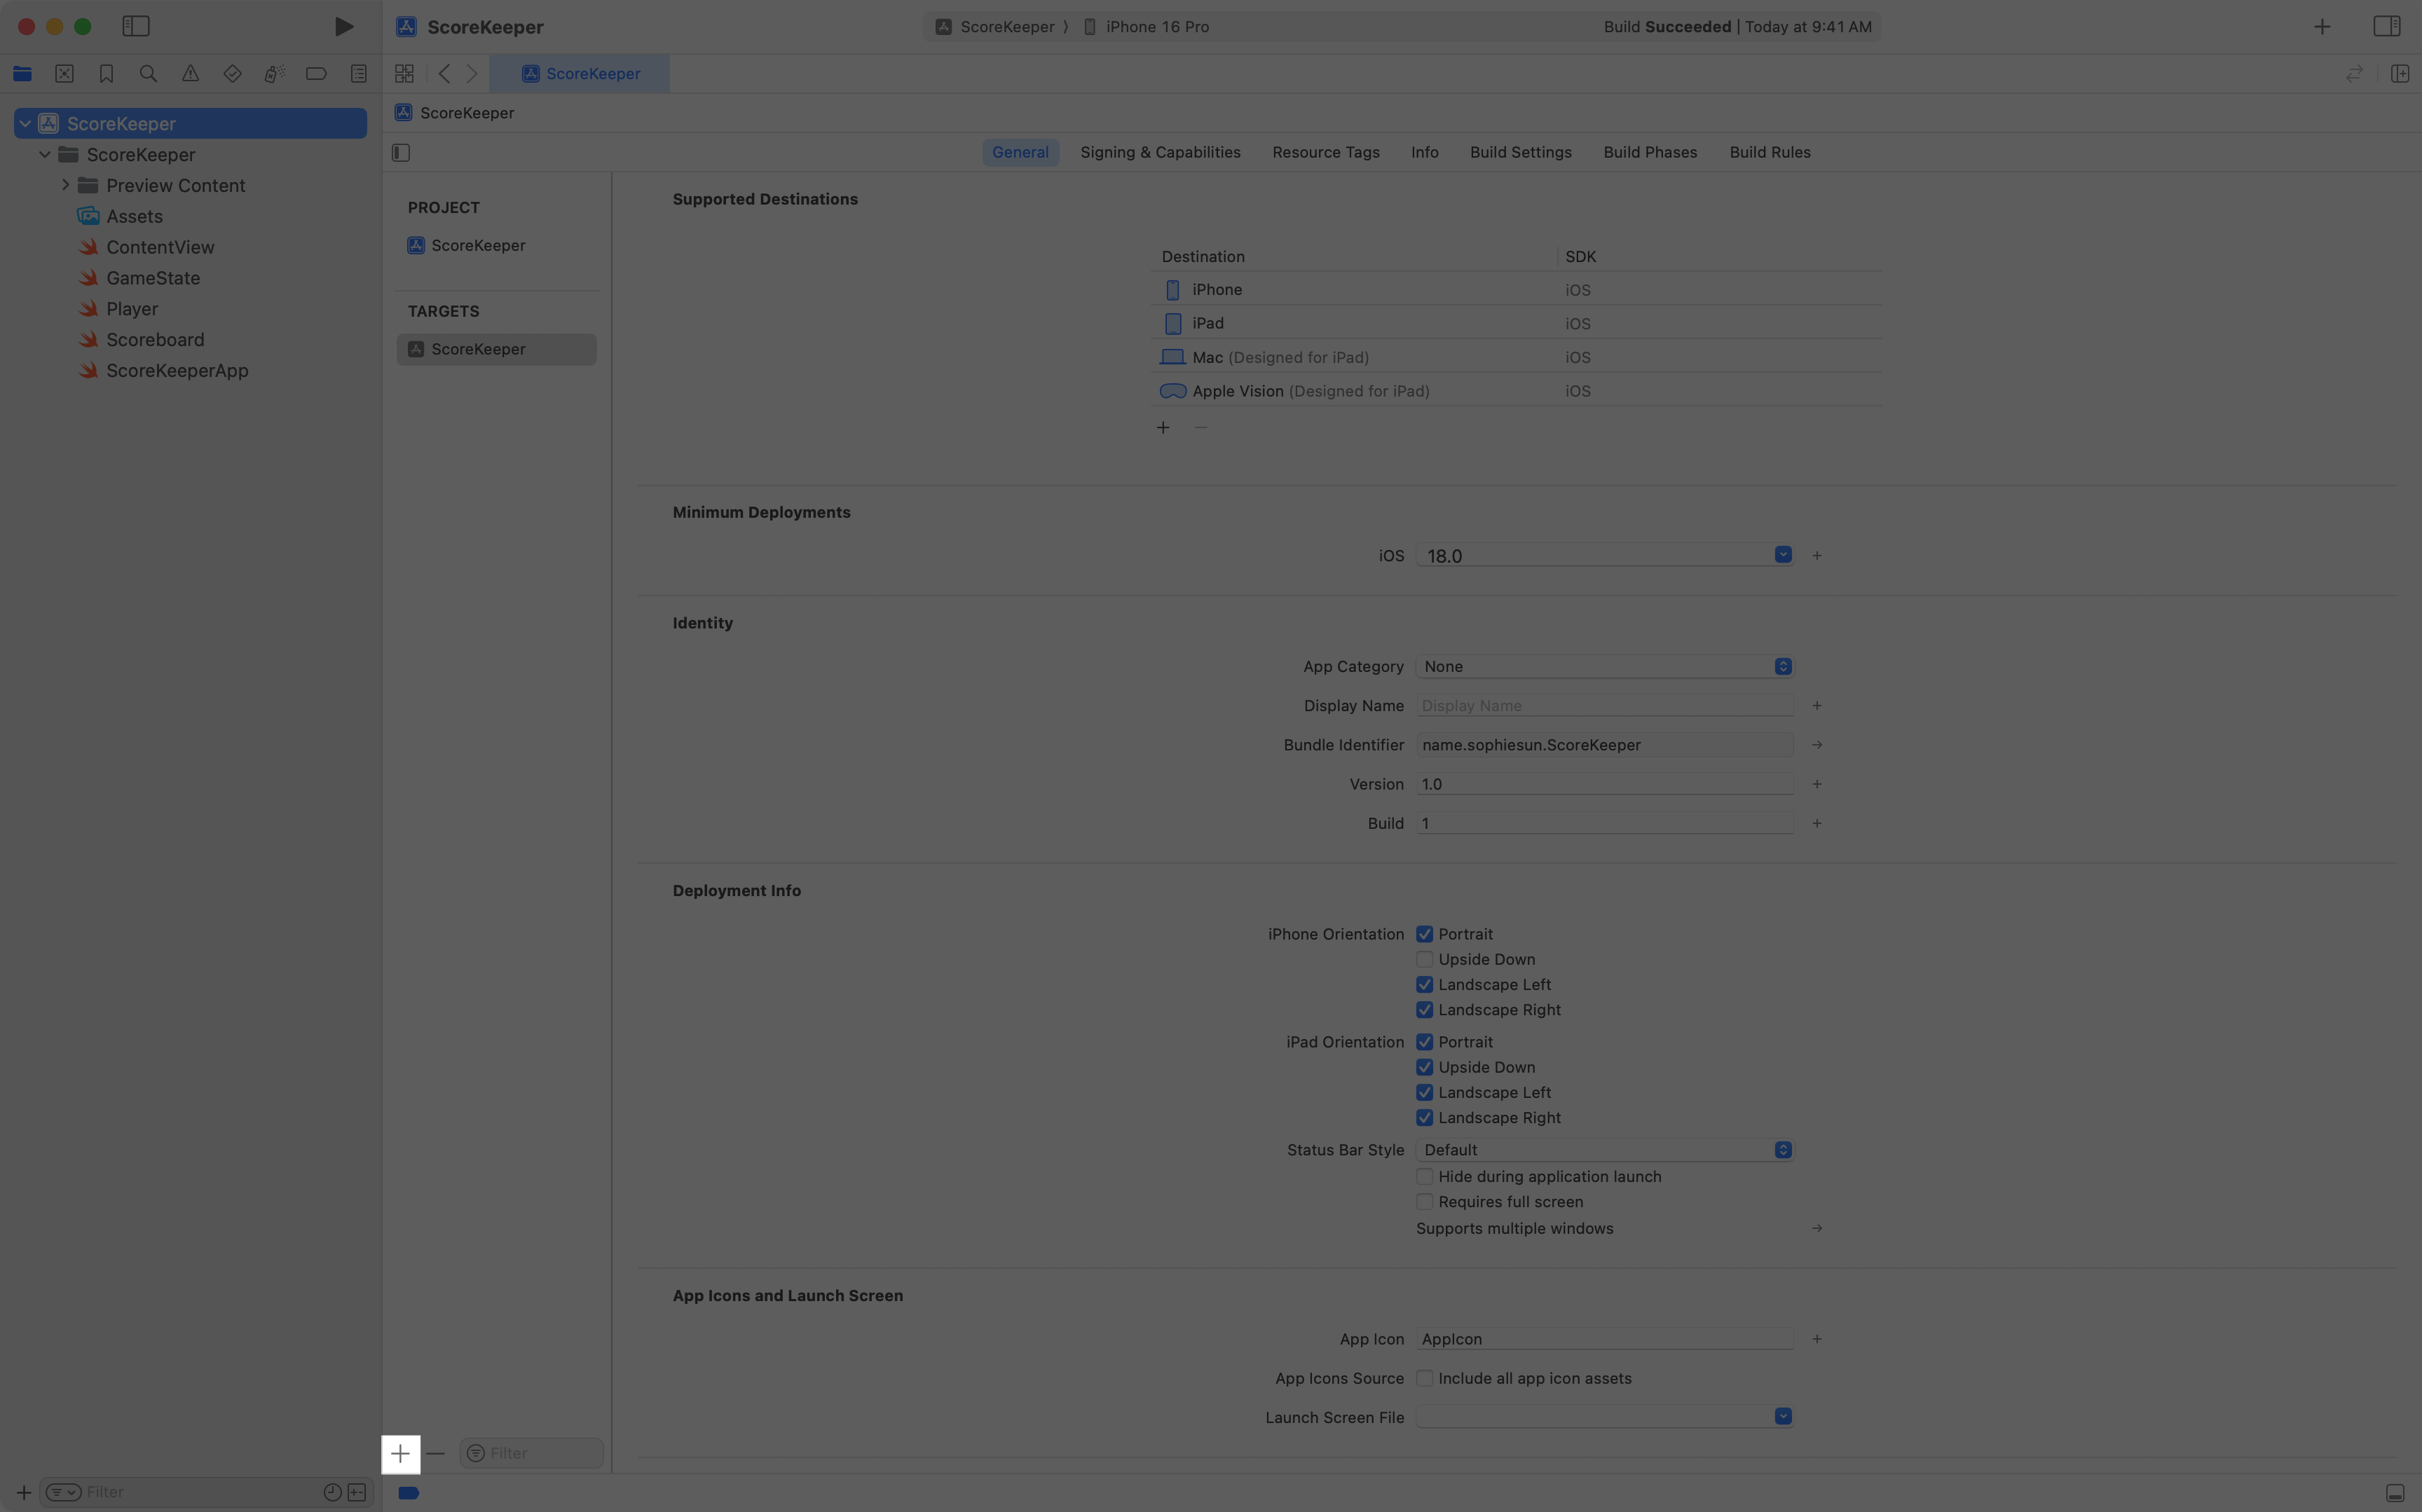Open the Status Bar Style dropdown
The height and width of the screenshot is (1512, 2422).
coord(1605,1150)
